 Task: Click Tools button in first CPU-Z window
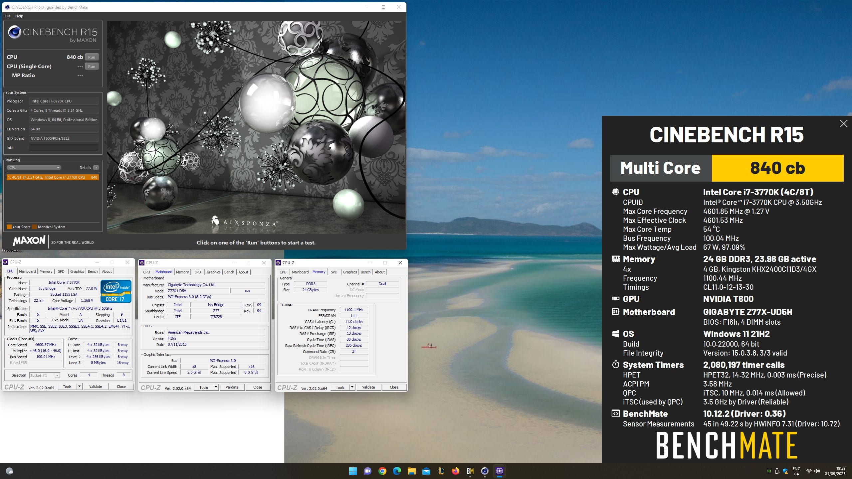(67, 387)
